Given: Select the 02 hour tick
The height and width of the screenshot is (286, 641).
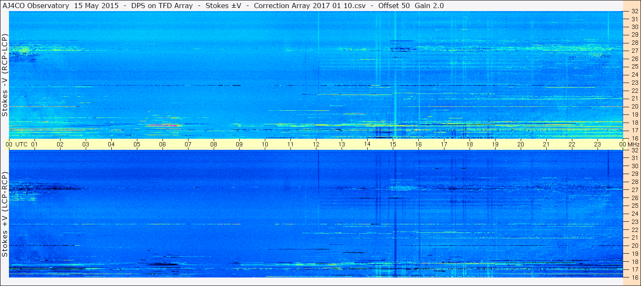Looking at the screenshot, I should 60,145.
